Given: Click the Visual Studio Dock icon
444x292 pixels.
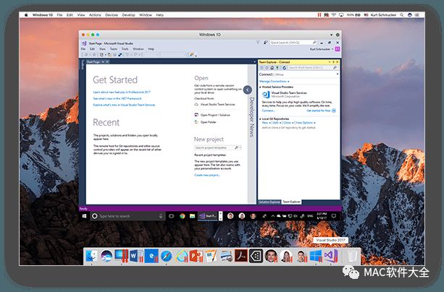Looking at the screenshot, I should tap(331, 256).
